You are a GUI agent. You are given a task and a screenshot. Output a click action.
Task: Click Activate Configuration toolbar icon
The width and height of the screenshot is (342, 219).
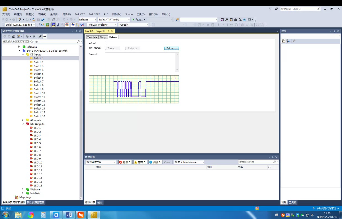tap(43, 25)
